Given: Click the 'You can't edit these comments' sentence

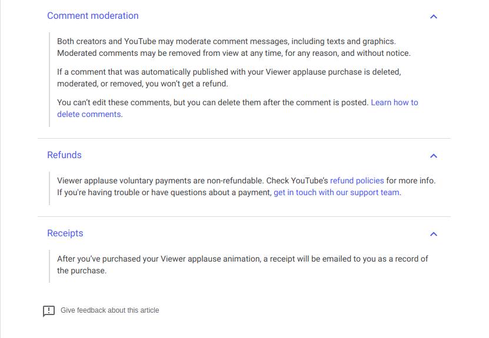Looking at the screenshot, I should click(212, 102).
